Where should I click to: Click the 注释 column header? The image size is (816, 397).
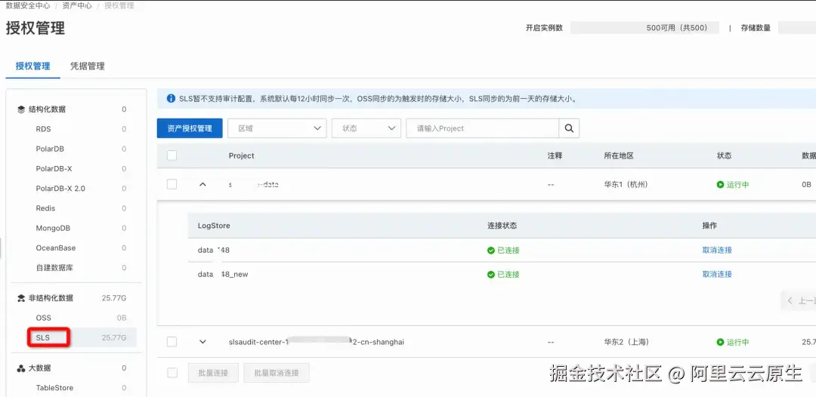point(555,156)
